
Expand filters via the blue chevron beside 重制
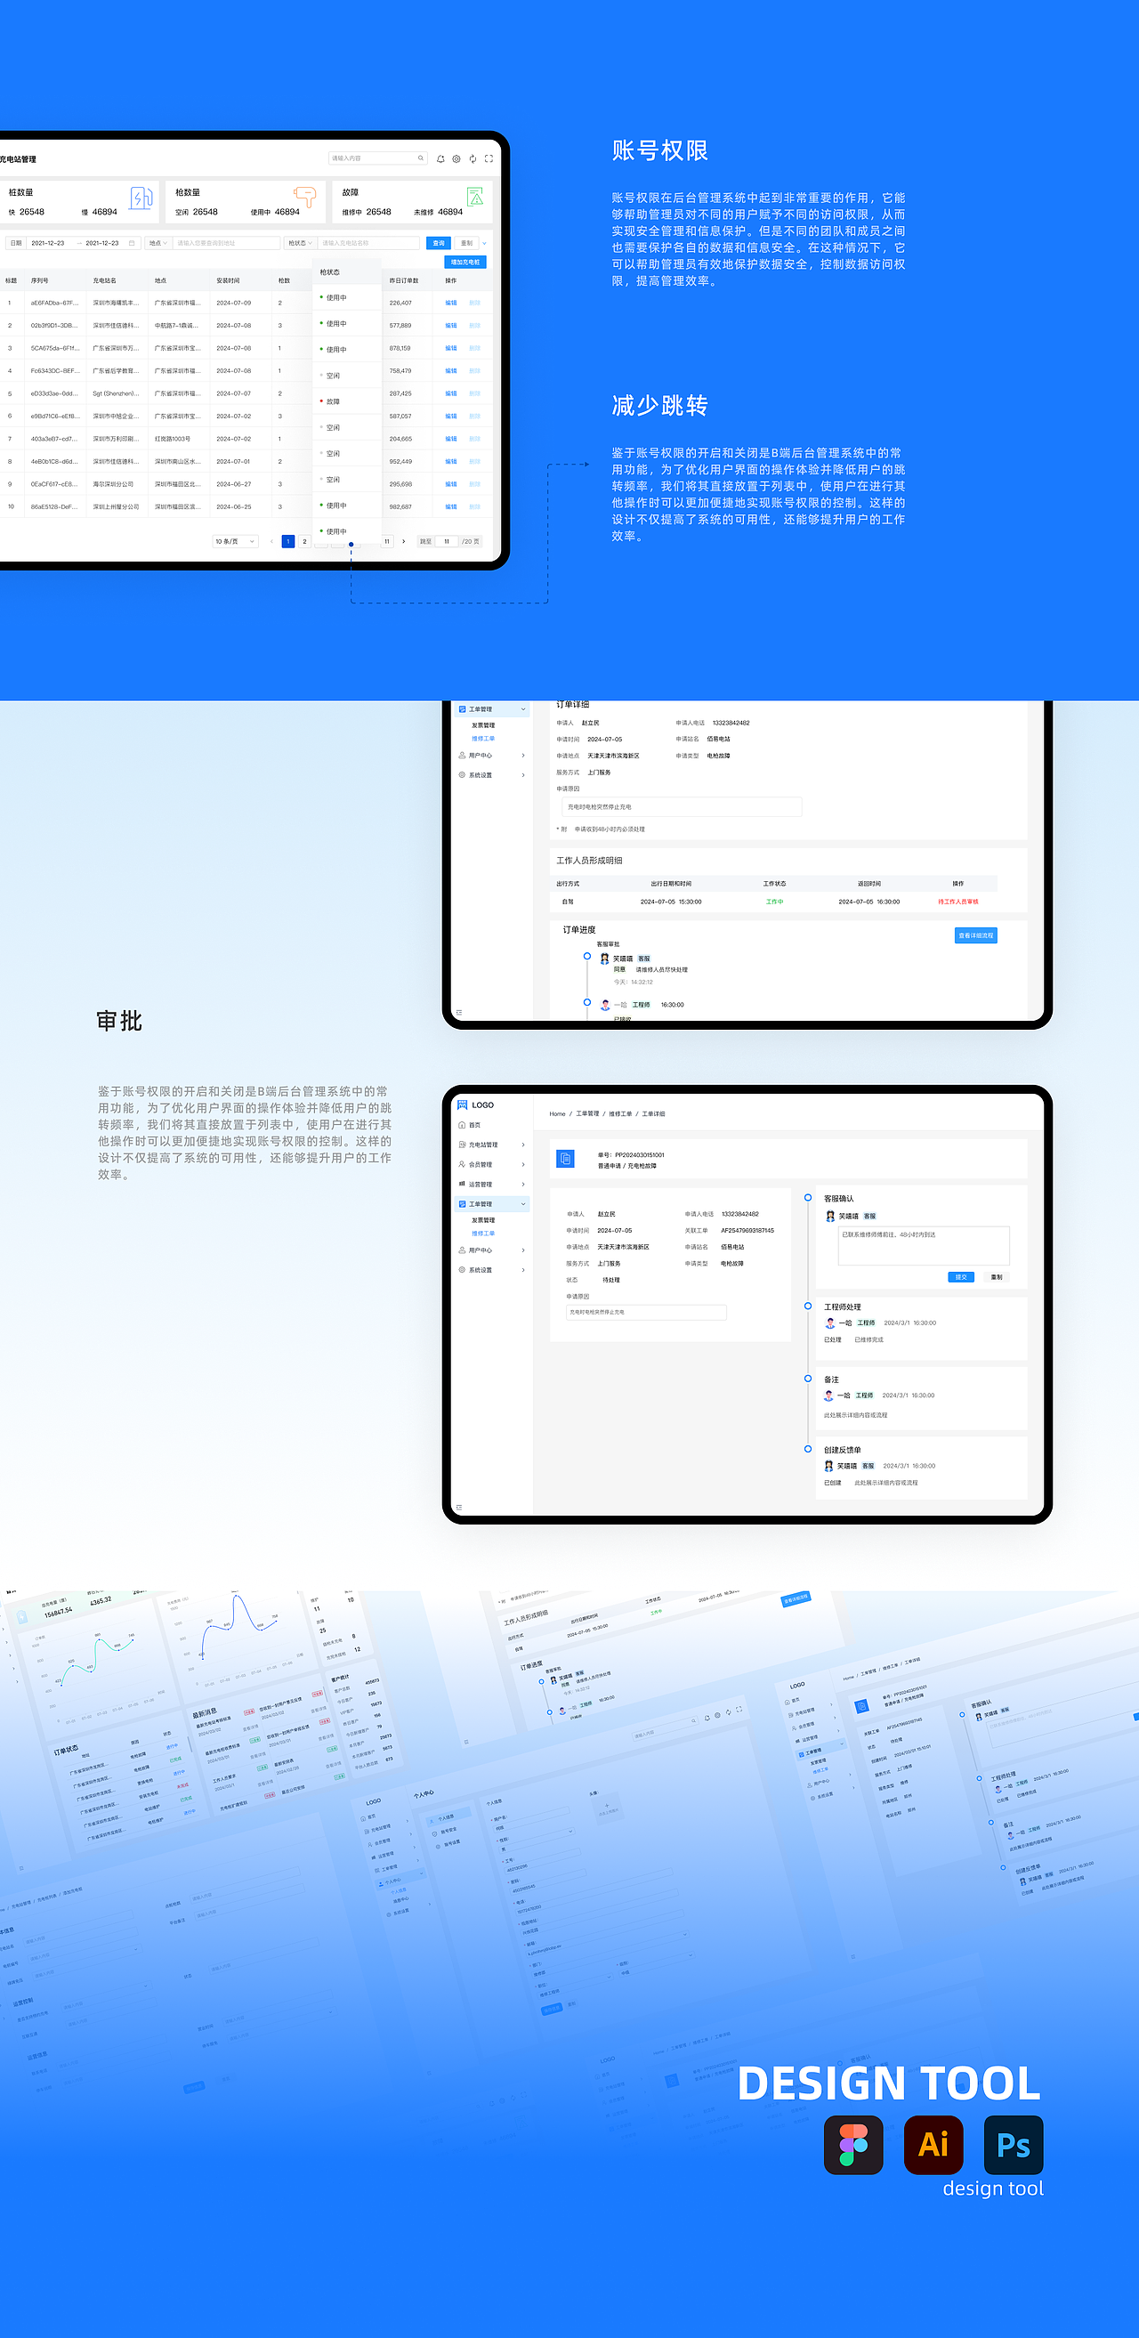tap(484, 243)
